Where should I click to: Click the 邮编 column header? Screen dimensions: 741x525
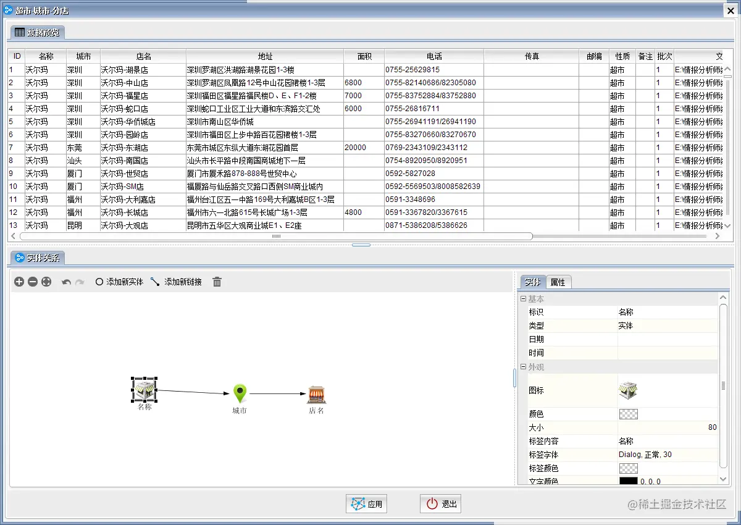(x=594, y=56)
